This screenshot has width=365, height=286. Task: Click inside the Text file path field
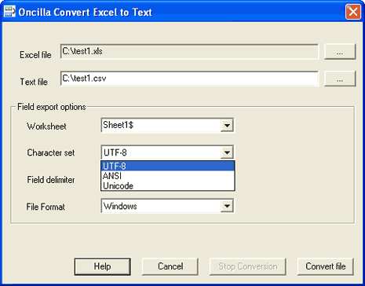(189, 79)
